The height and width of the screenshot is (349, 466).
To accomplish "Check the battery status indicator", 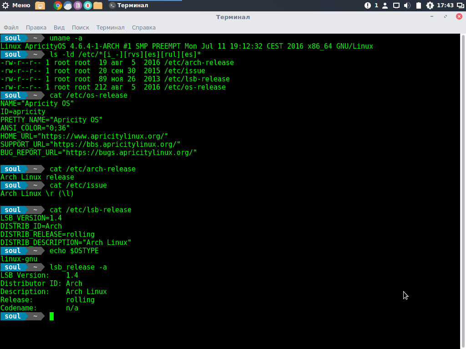I will point(419,5).
